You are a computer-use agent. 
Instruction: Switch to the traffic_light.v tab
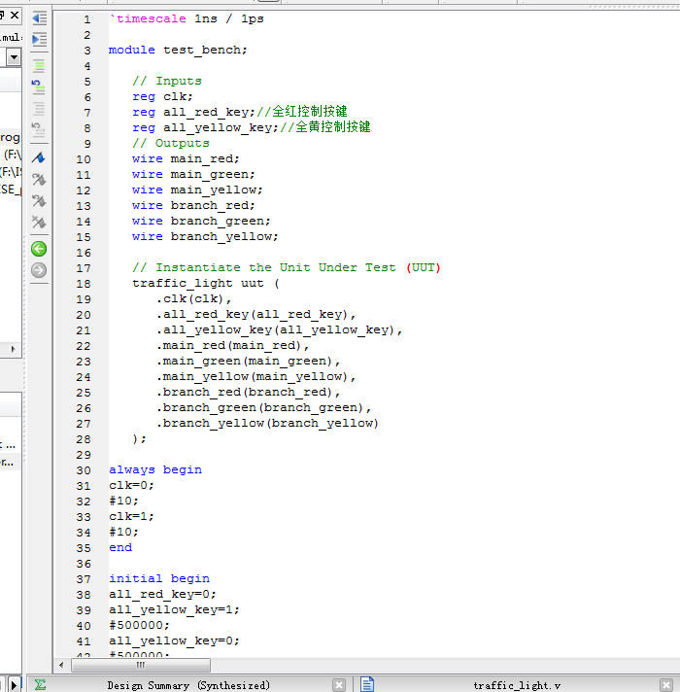[517, 685]
